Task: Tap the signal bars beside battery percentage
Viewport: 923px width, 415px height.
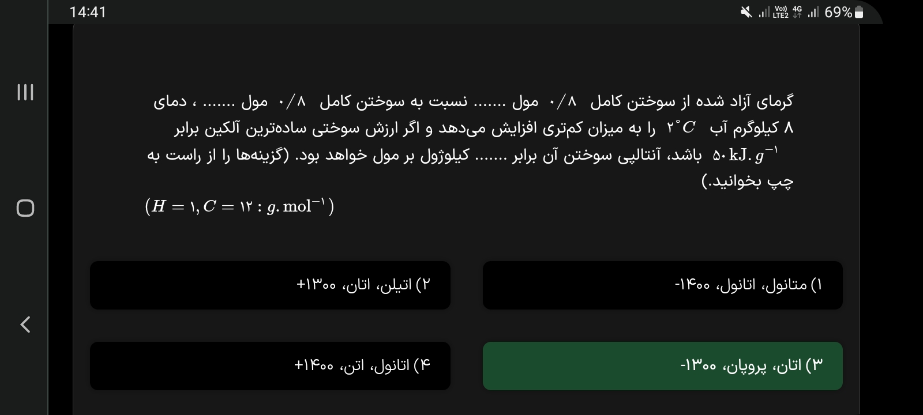Action: [x=813, y=12]
